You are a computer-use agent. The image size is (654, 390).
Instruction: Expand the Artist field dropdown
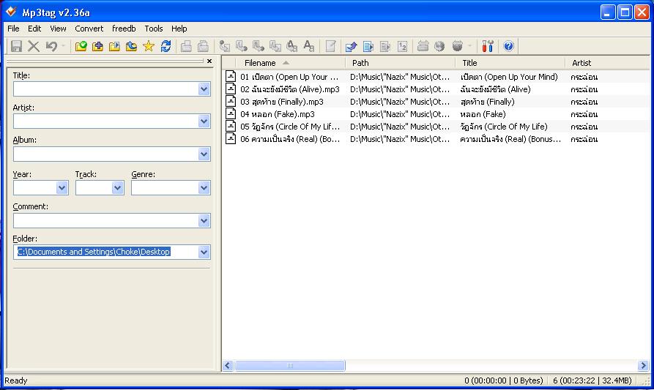tap(204, 121)
